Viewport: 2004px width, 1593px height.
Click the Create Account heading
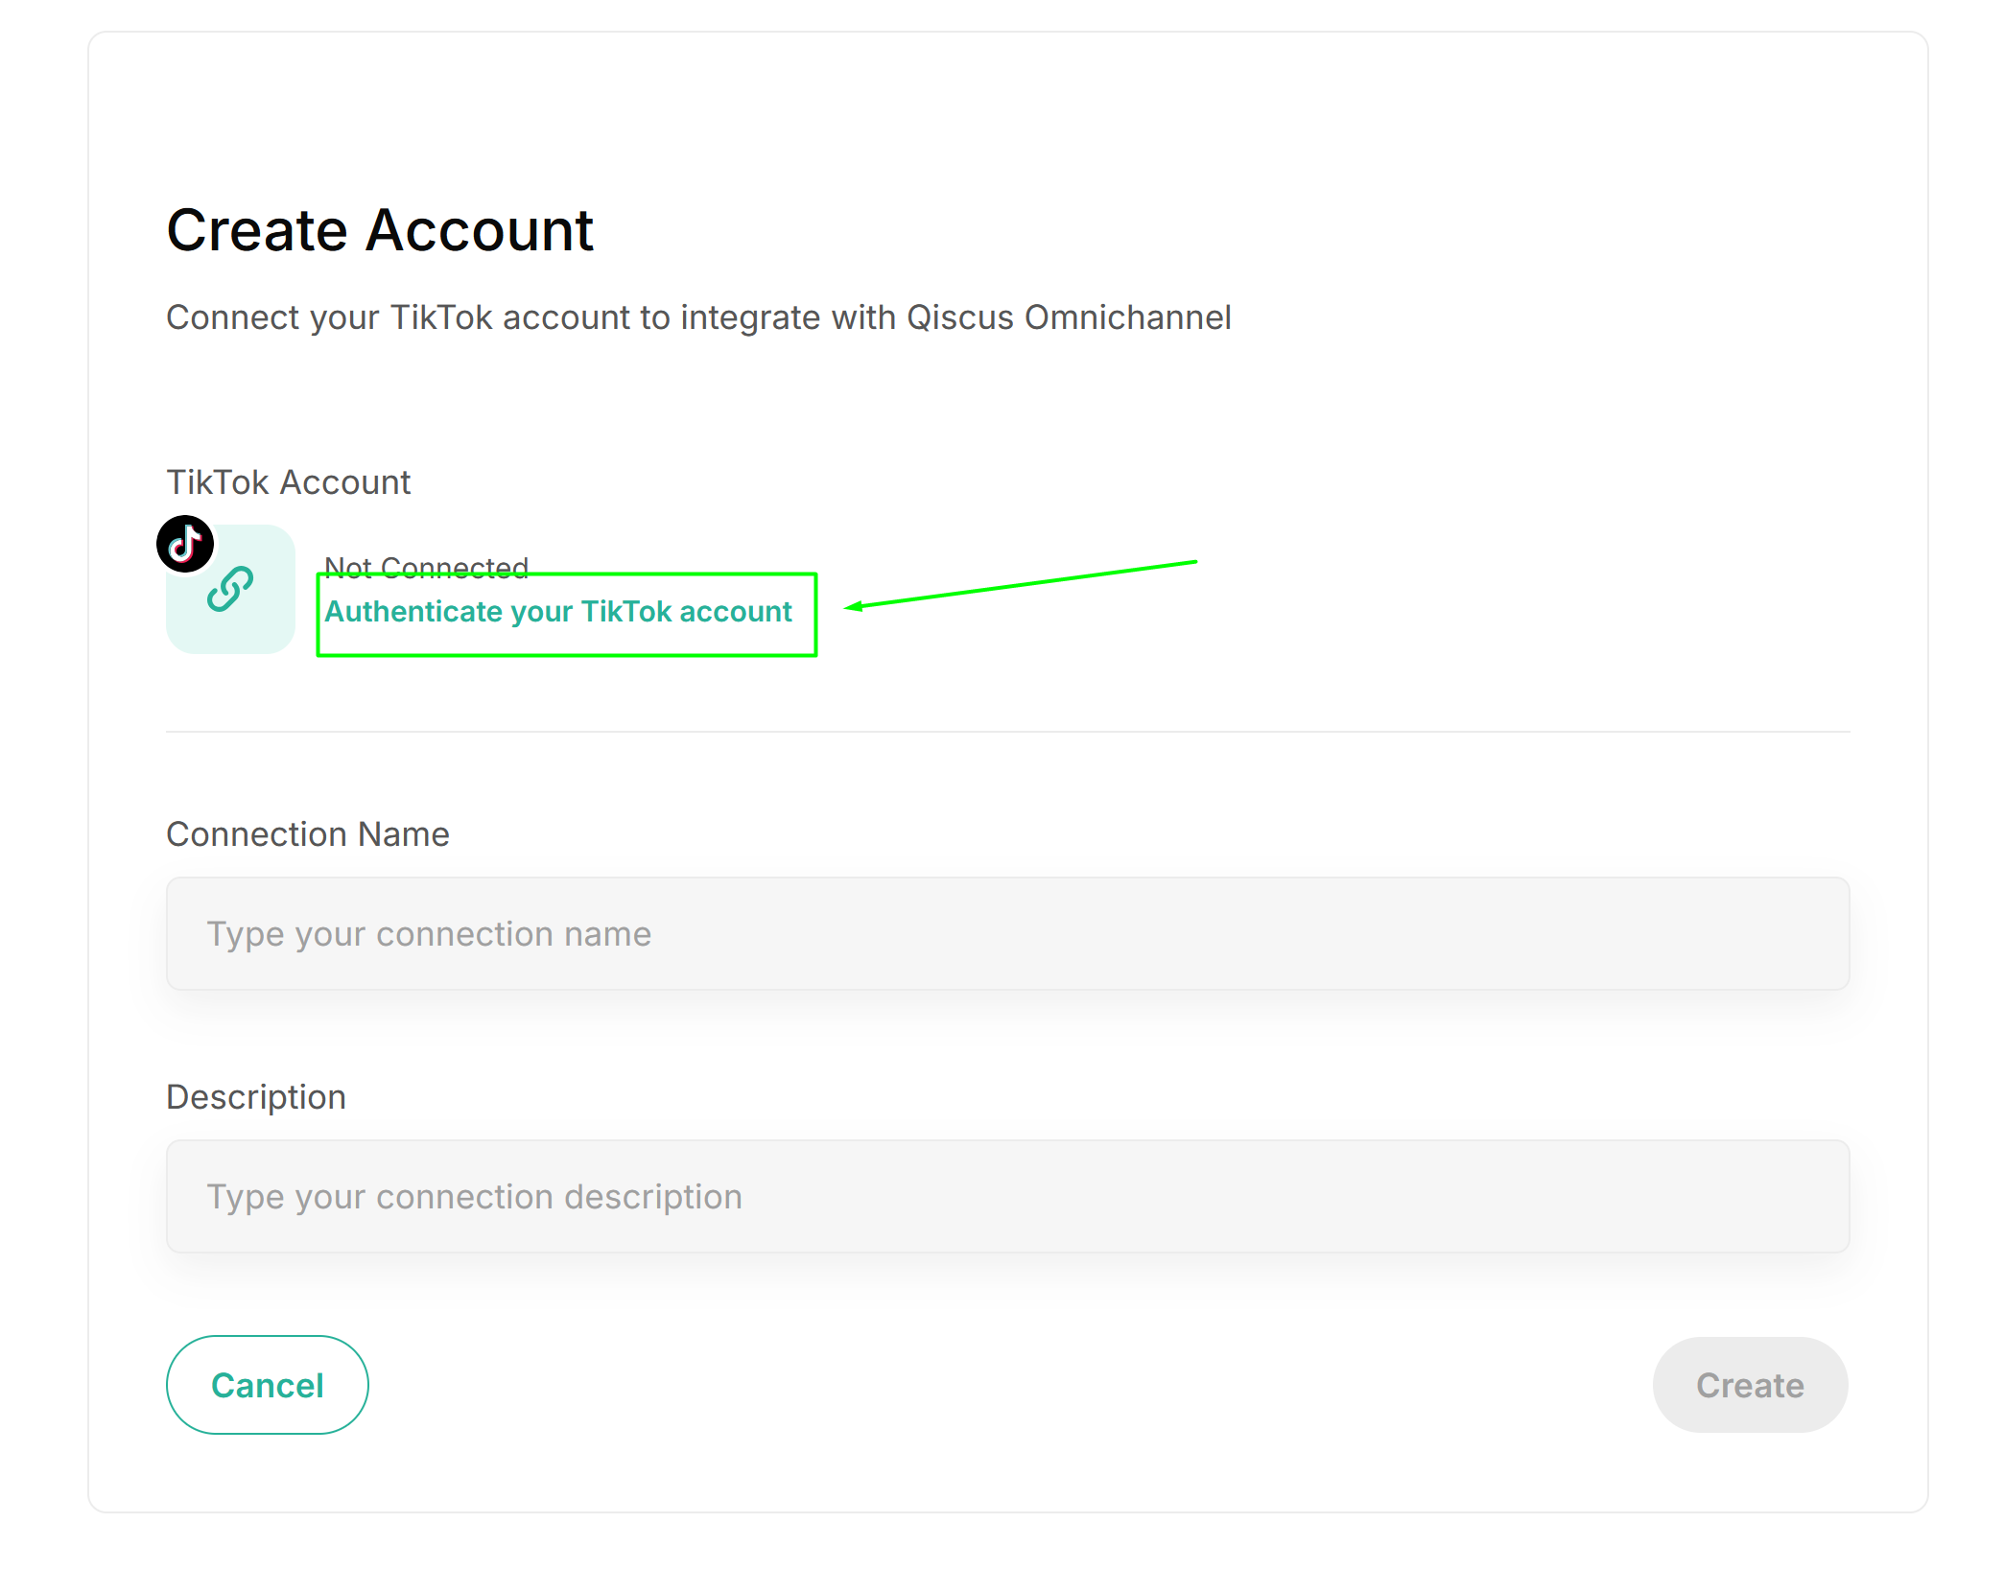[x=381, y=231]
